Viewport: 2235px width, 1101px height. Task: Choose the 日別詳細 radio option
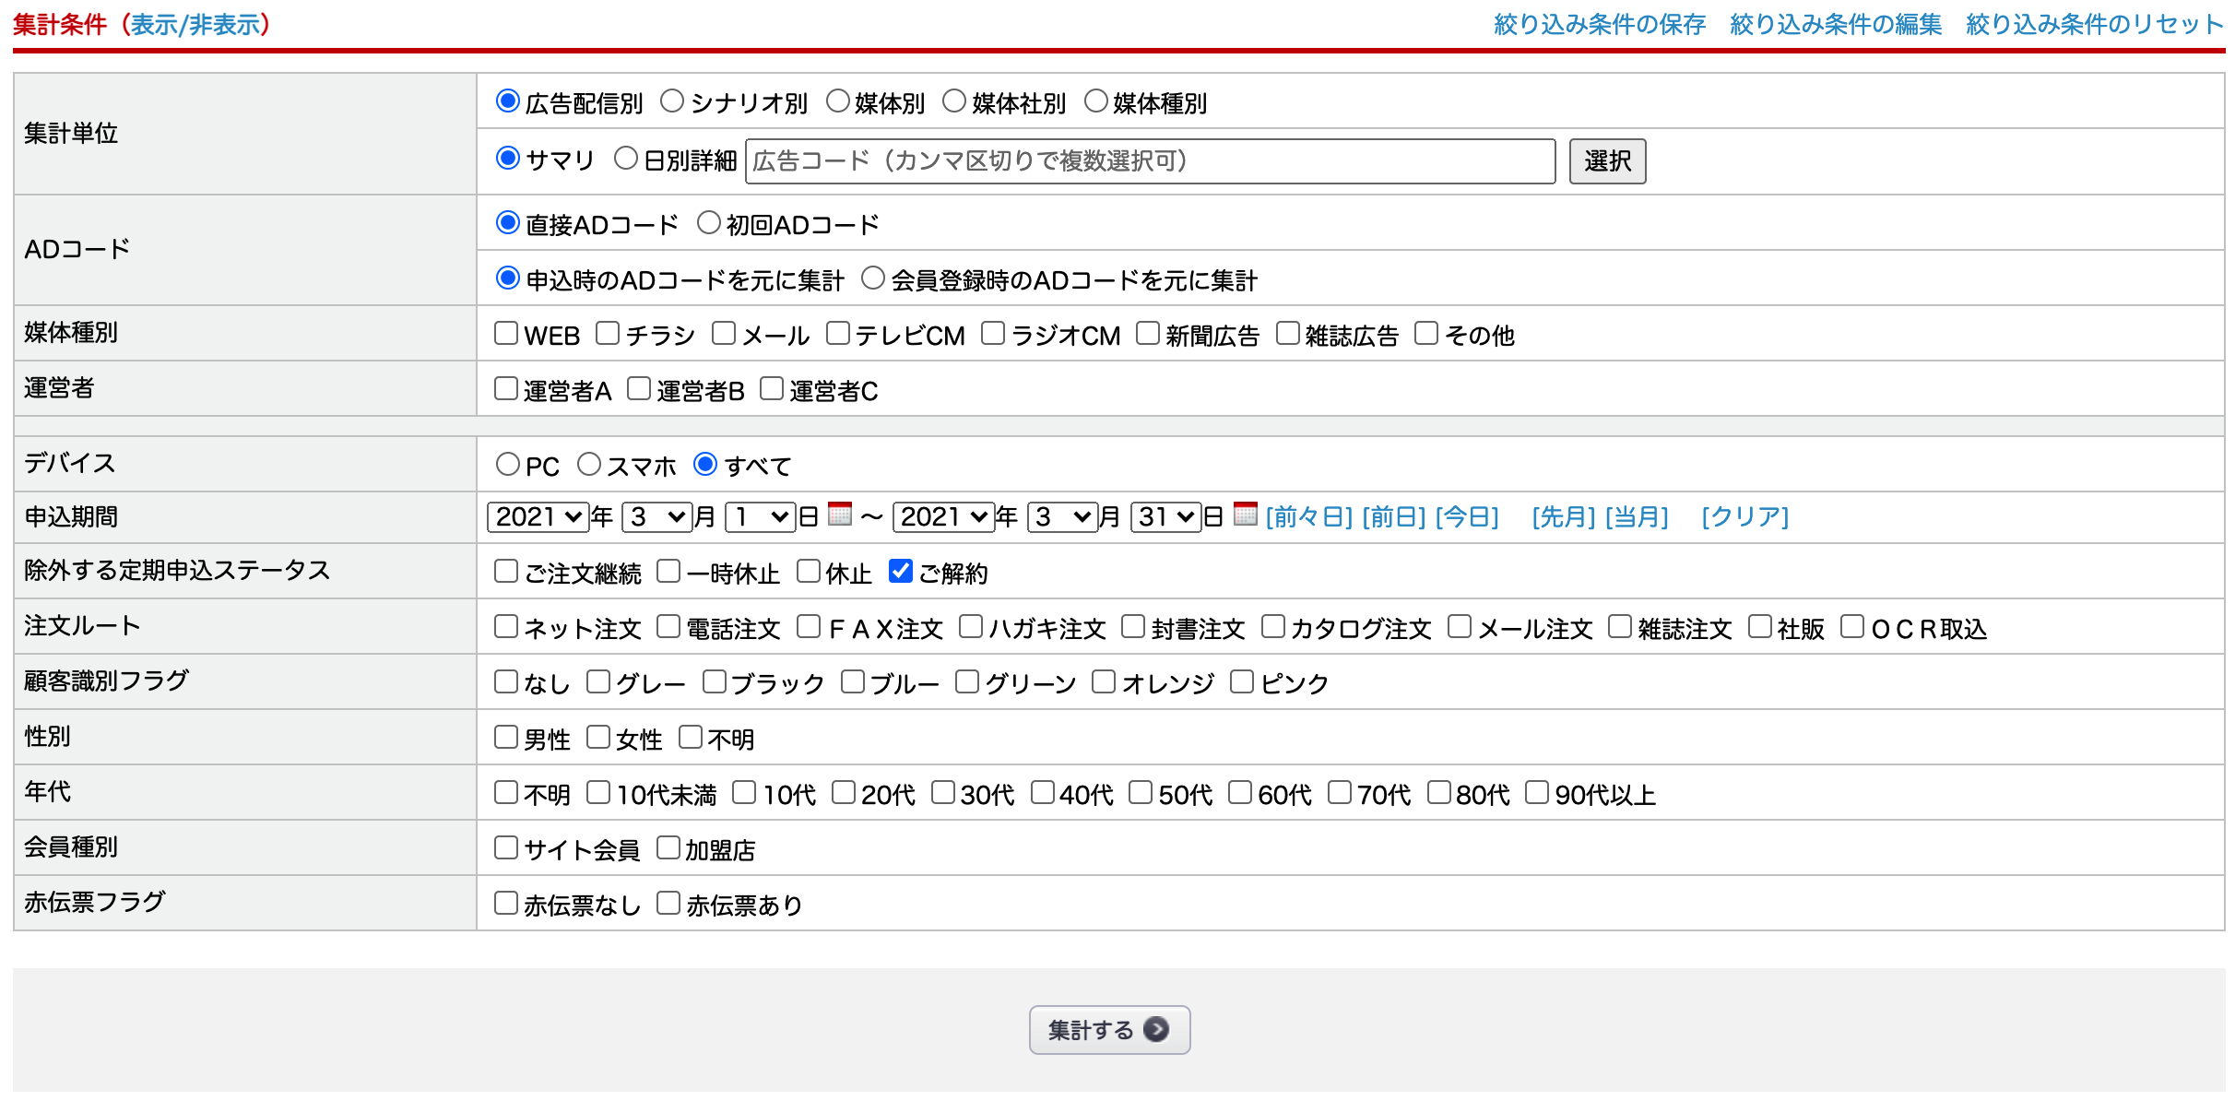626,159
